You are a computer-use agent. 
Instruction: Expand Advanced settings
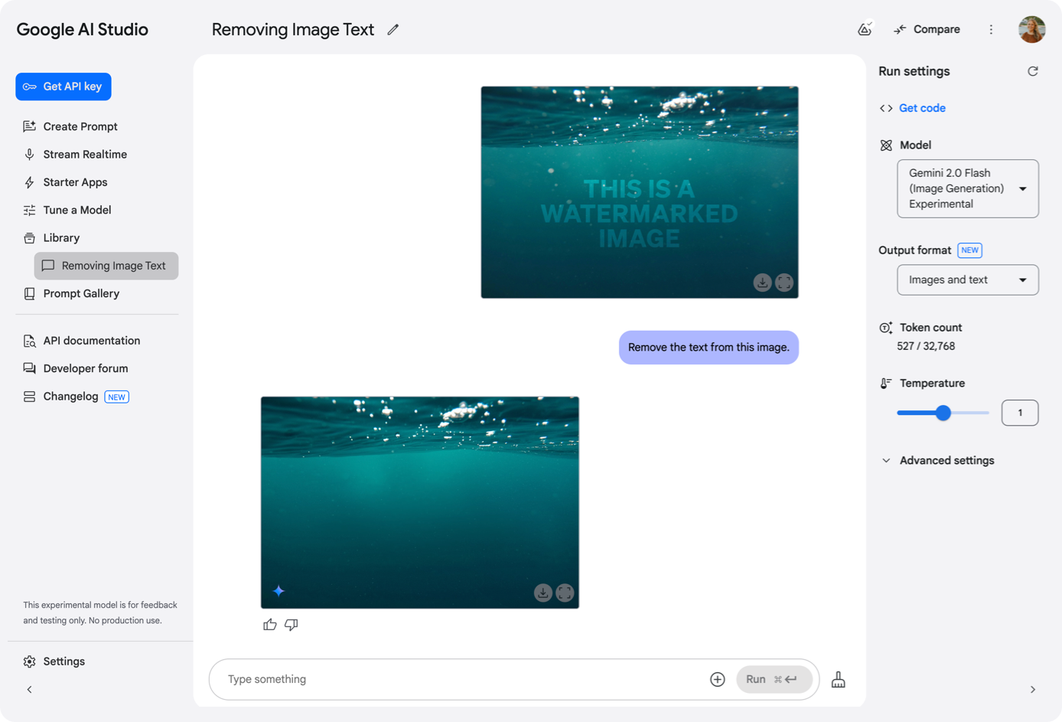click(x=938, y=461)
